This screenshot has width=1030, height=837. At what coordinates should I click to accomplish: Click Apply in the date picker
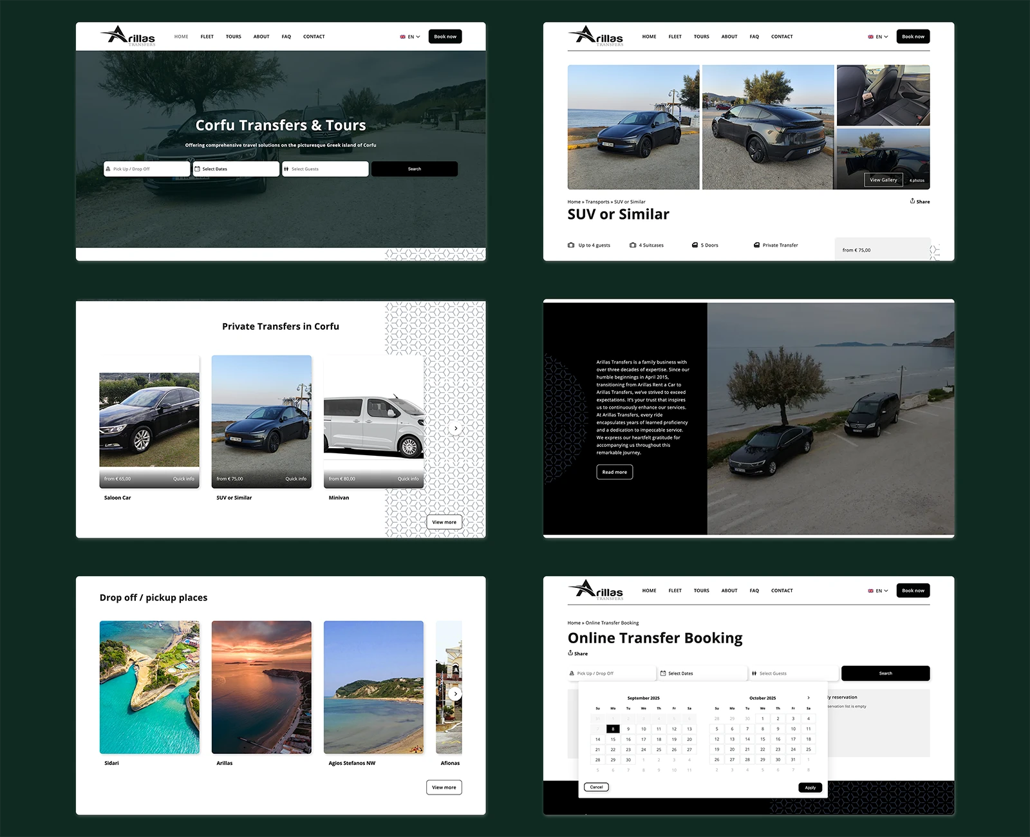(x=810, y=787)
